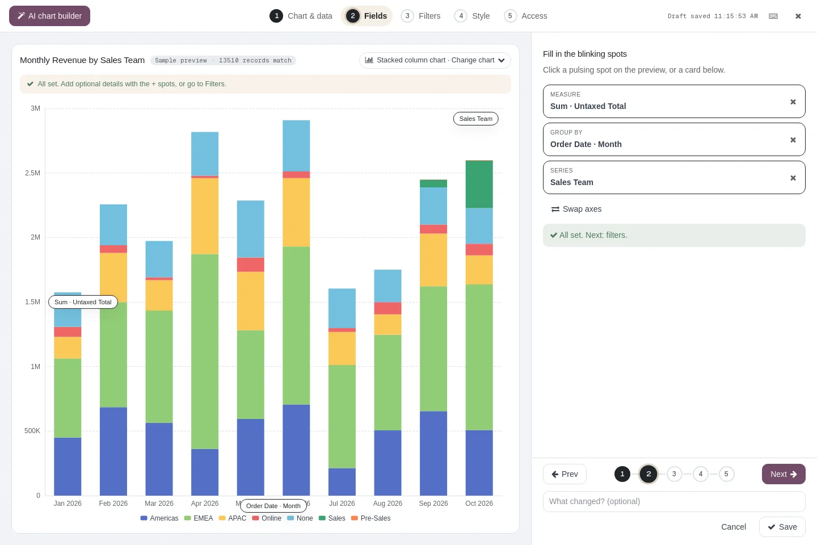Viewport: 817px width, 545px height.
Task: Toggle Americas series in the legend
Action: (x=159, y=518)
